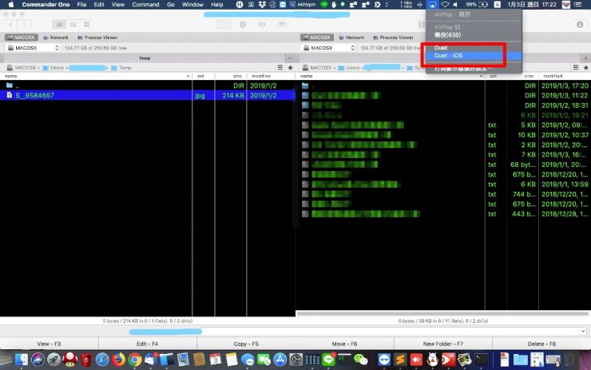Open the command line history dropdown
This screenshot has width=591, height=370.
[x=585, y=331]
